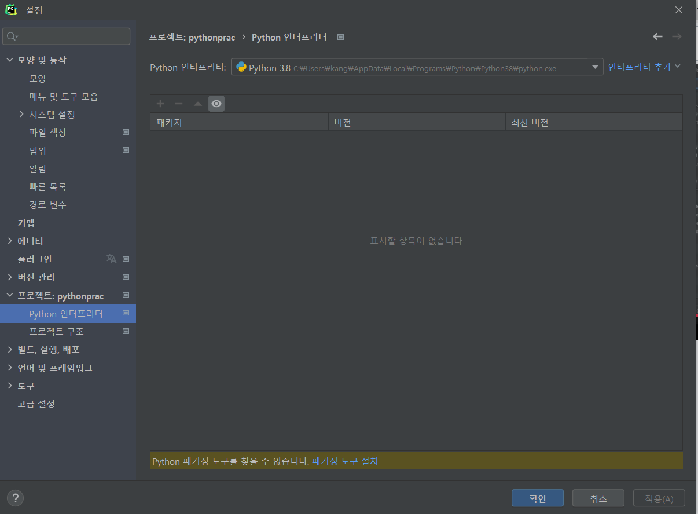Open 인터프리터 추가 dropdown chevron
The height and width of the screenshot is (514, 698).
pos(678,67)
